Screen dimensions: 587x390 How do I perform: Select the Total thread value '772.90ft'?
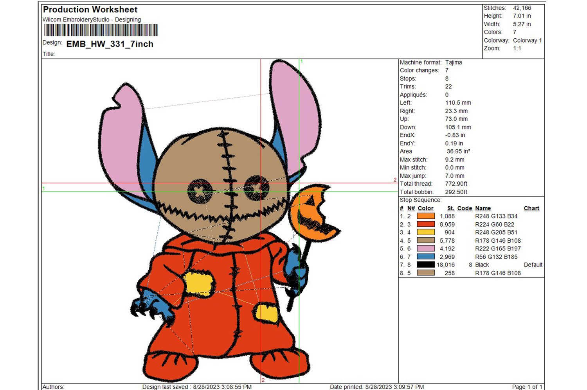point(456,184)
